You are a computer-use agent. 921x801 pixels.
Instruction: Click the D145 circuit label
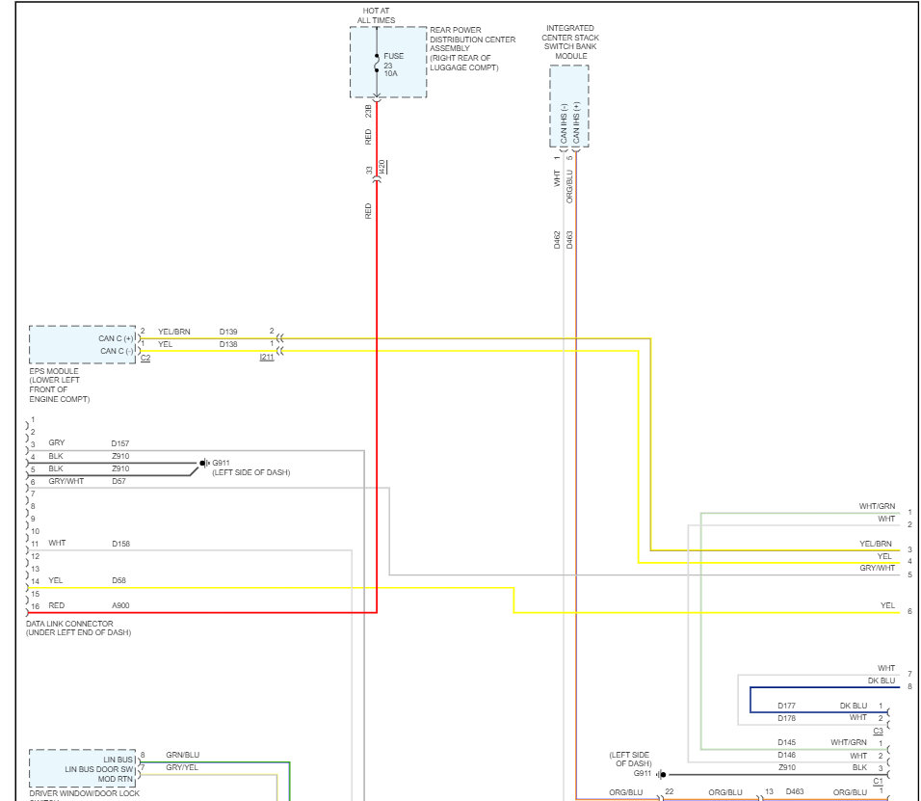click(x=786, y=742)
